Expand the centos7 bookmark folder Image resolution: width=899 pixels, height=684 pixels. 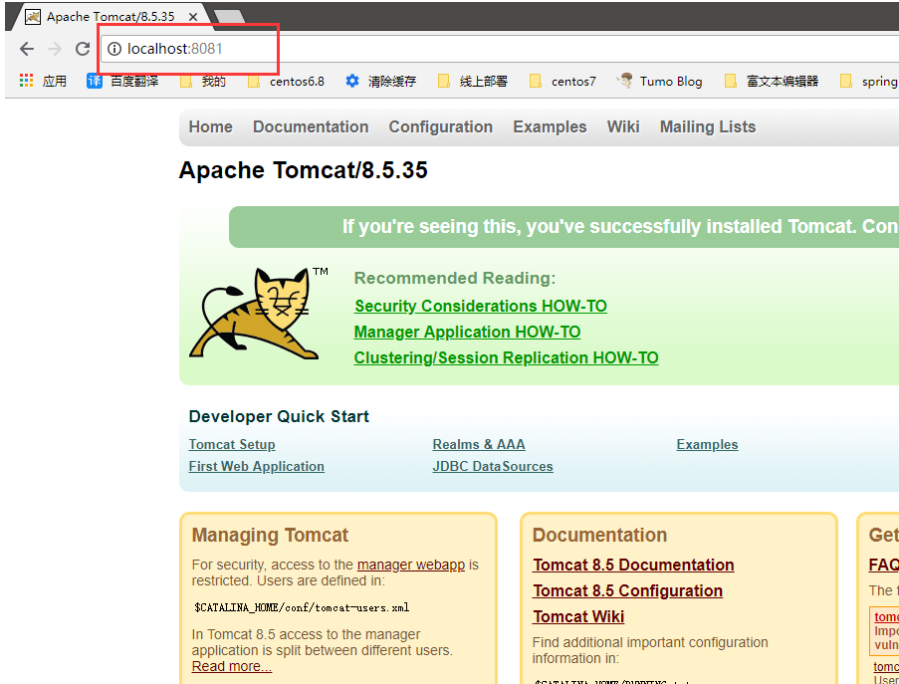pyautogui.click(x=562, y=81)
